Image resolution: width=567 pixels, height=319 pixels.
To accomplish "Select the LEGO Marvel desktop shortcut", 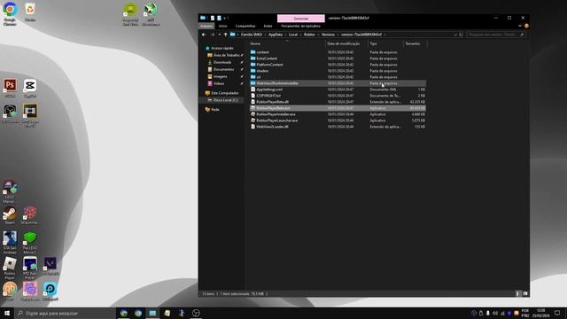I will [x=10, y=191].
